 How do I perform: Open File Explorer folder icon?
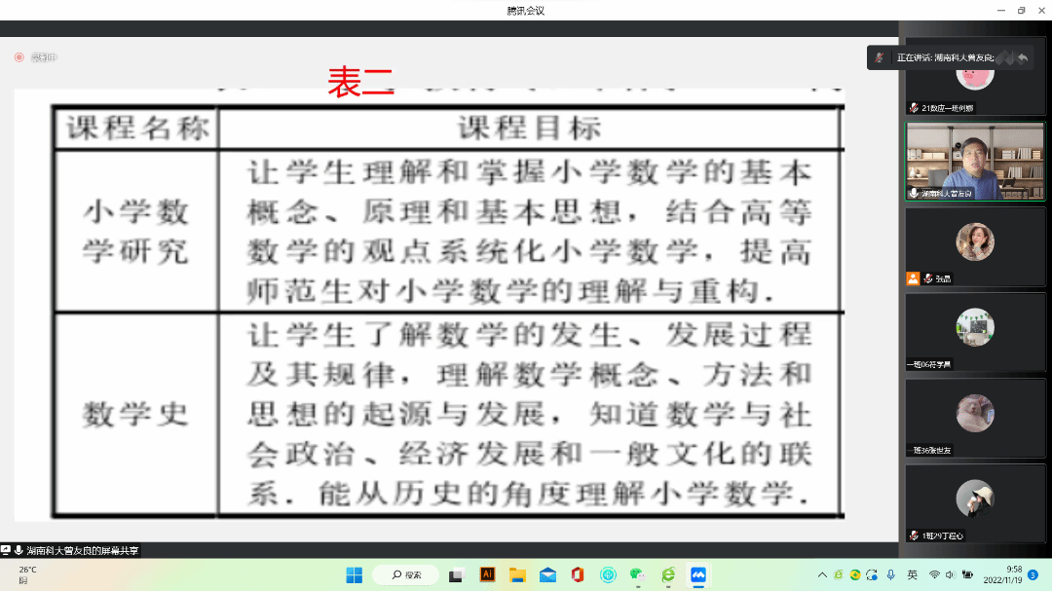click(x=517, y=574)
